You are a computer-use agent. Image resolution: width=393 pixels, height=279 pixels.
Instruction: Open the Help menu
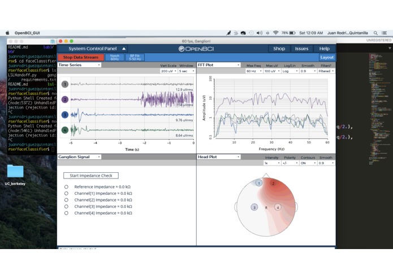[325, 49]
